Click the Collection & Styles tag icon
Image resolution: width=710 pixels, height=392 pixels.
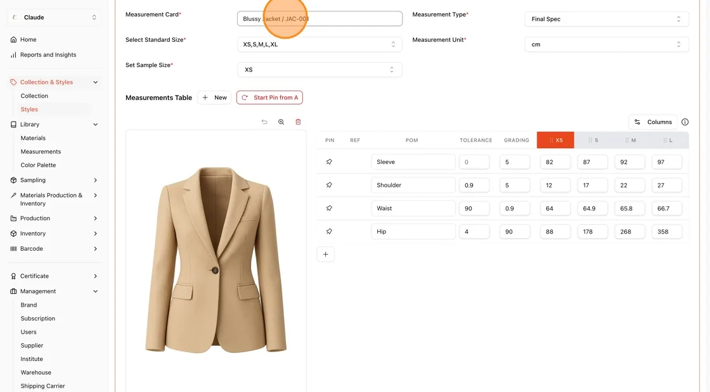point(13,82)
